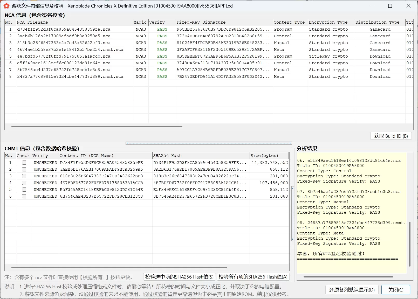Image resolution: width=418 pixels, height=299 pixels.
Task: Select row e5f349aec1618eef6c098123dc81c64e.nca
Action: (x=209, y=63)
